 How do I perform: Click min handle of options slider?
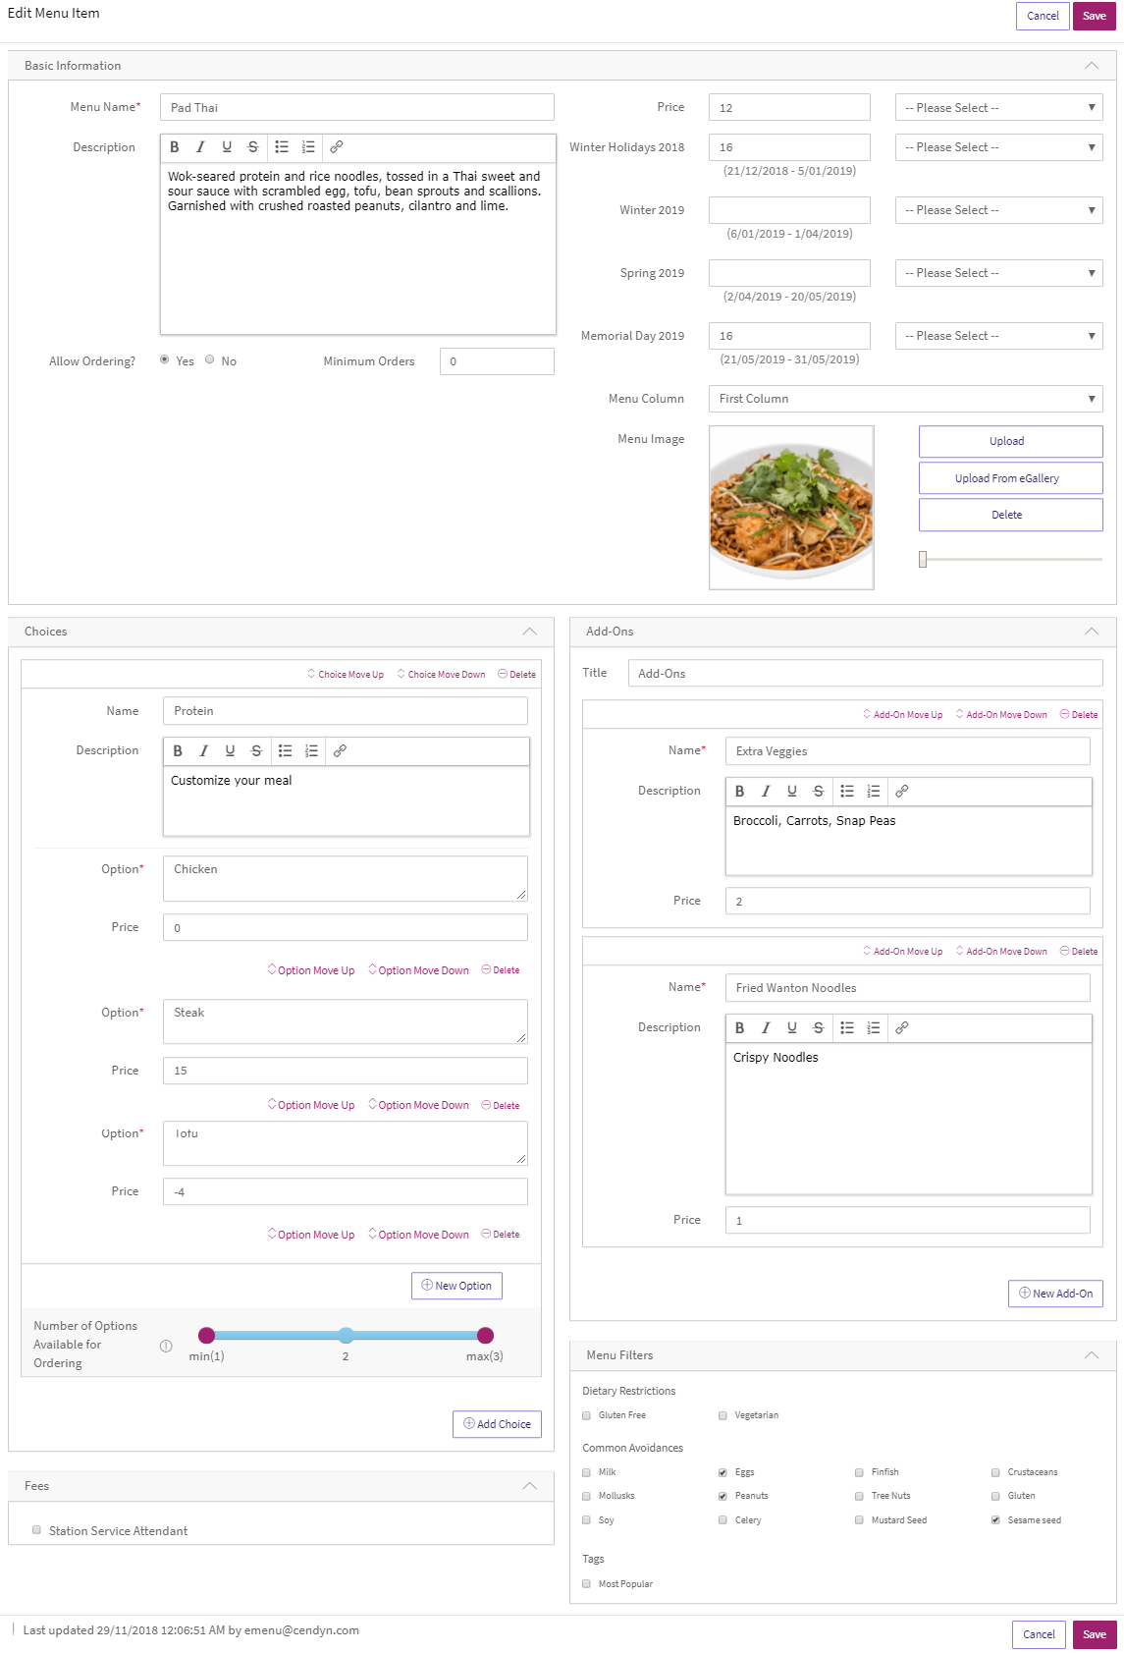[x=206, y=1335]
